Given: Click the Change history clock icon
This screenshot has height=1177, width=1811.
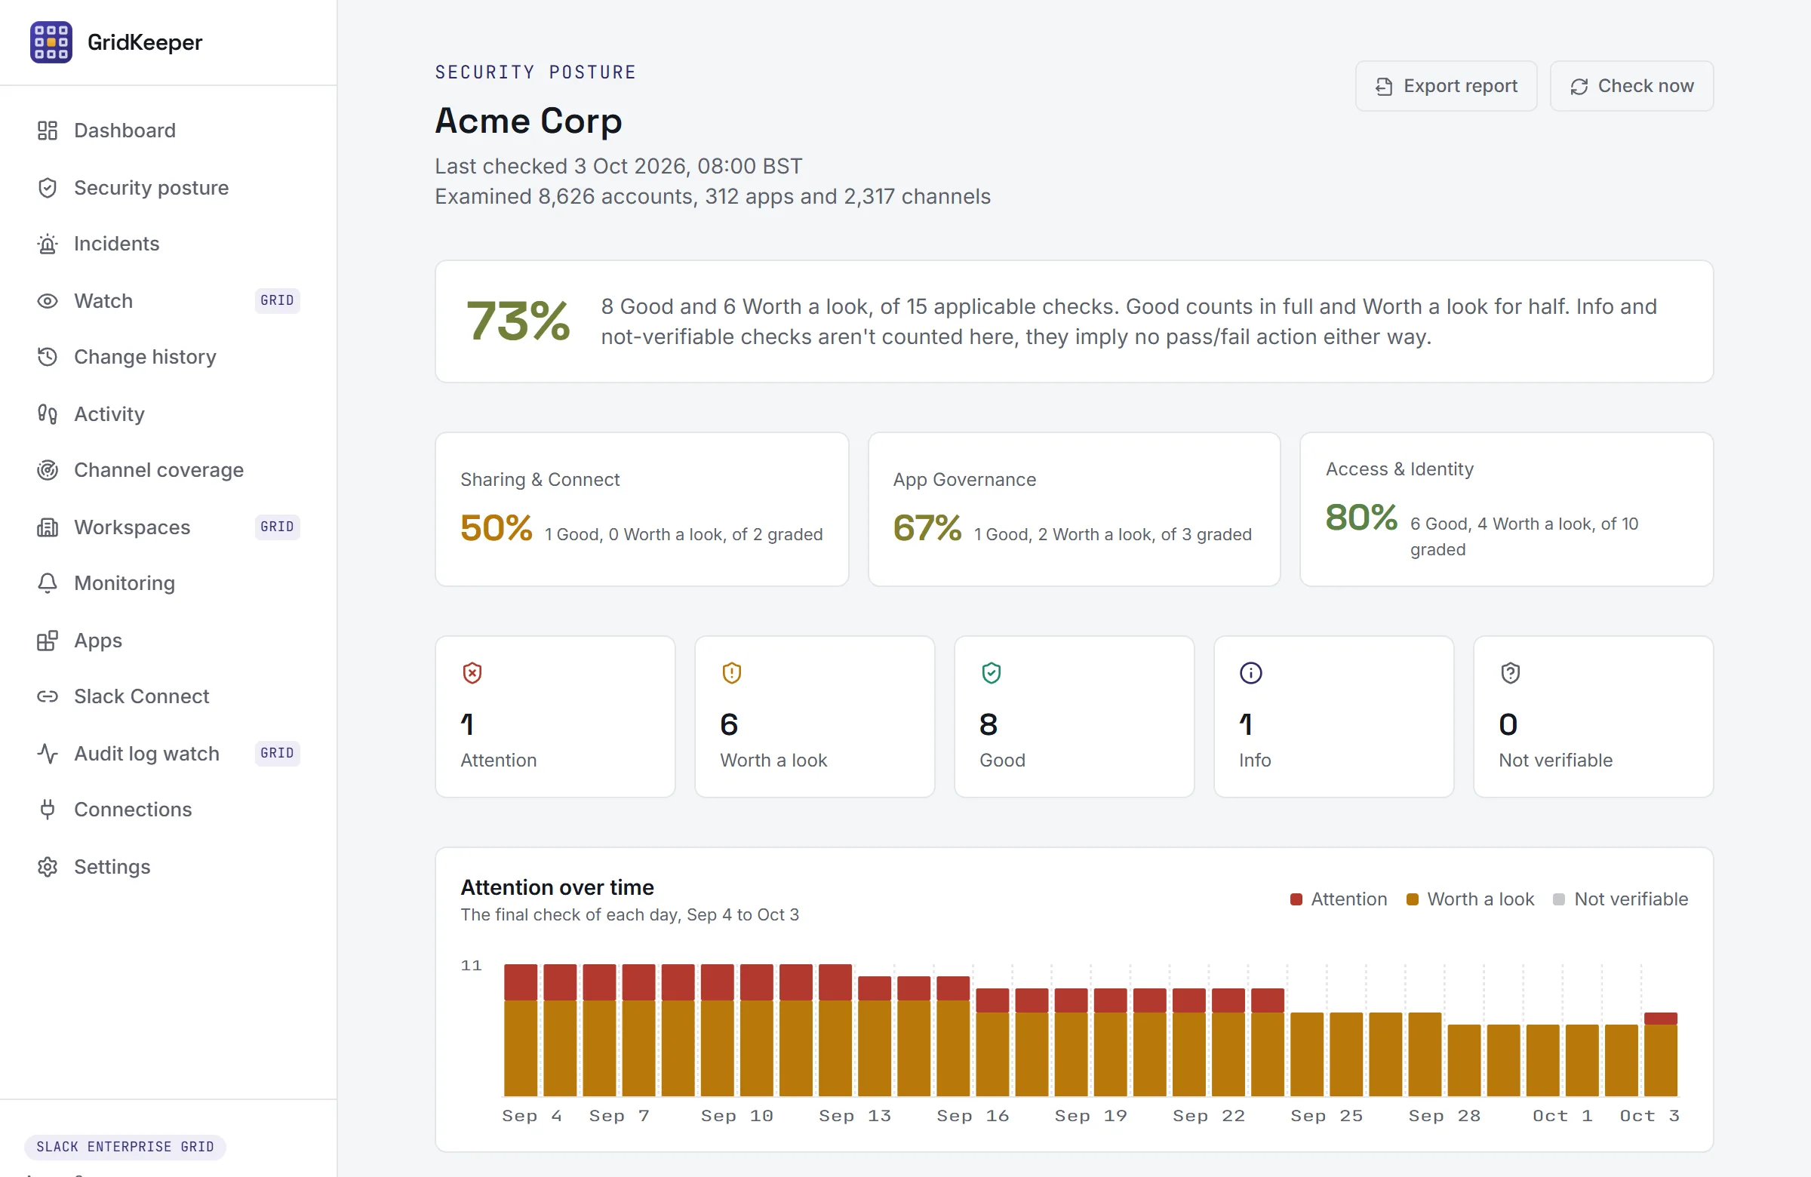Looking at the screenshot, I should (48, 357).
